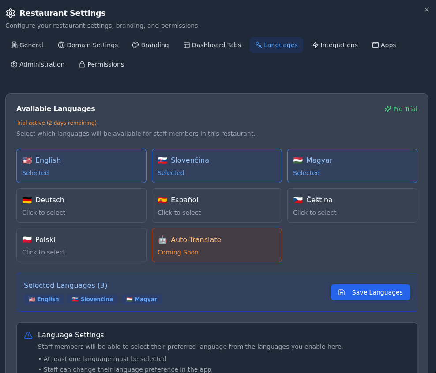
Task: Click the US flag on English card
Action: pyautogui.click(x=27, y=160)
